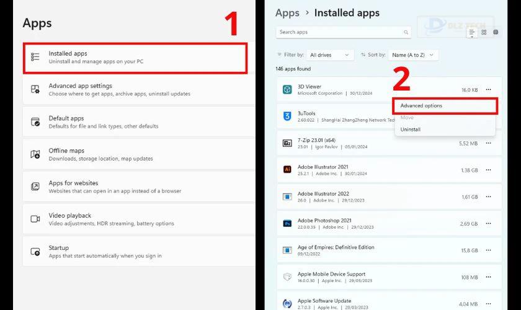Click the Apple Software Update icon
The width and height of the screenshot is (521, 310).
pos(287,304)
